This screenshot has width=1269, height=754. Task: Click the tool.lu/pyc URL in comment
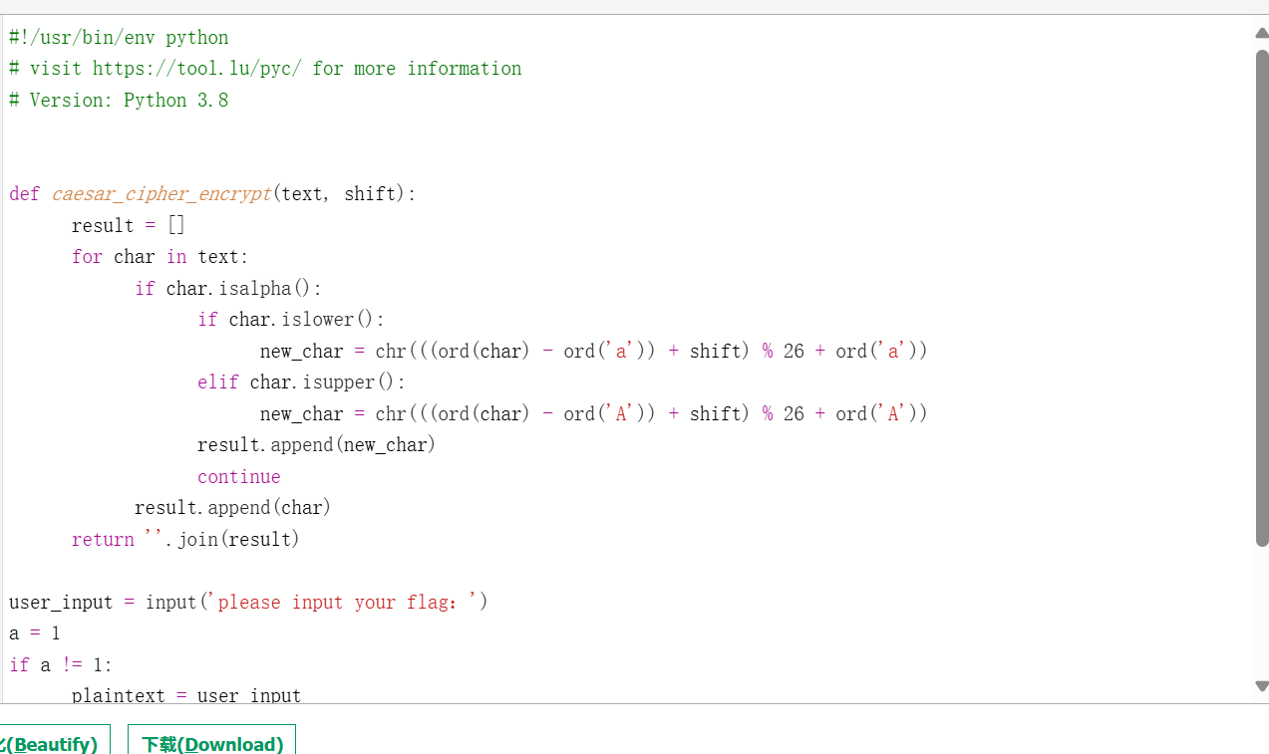pyautogui.click(x=199, y=69)
